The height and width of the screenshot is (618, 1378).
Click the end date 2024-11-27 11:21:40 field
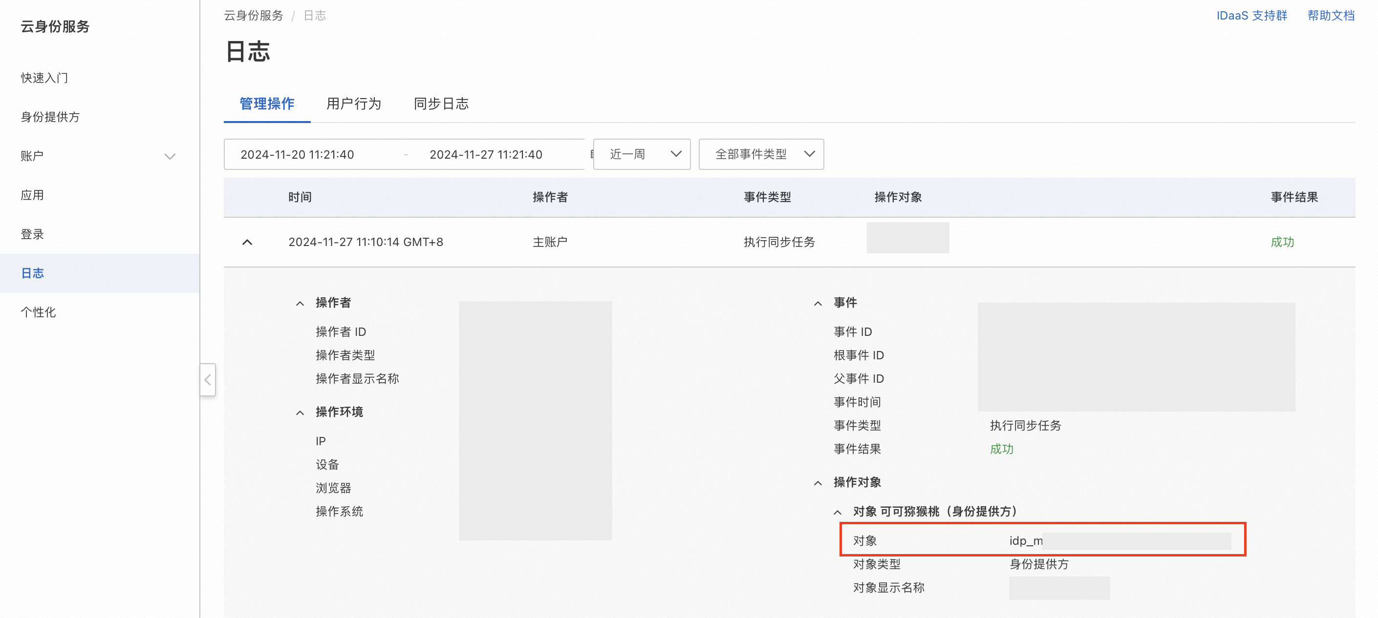(486, 154)
